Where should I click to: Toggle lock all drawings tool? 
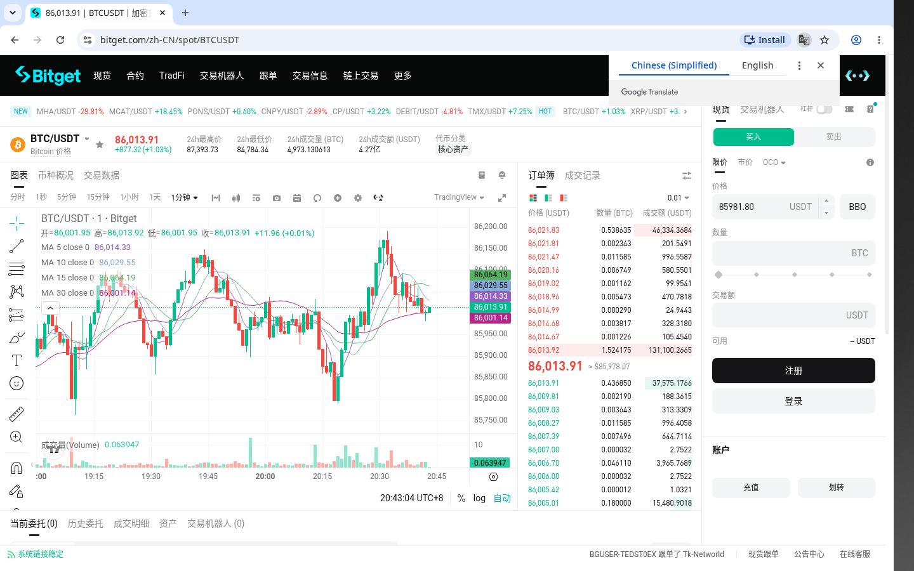pyautogui.click(x=17, y=491)
